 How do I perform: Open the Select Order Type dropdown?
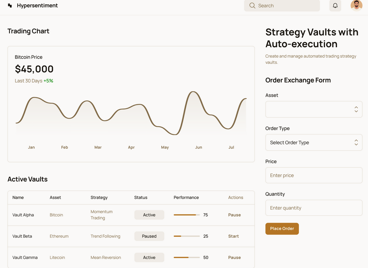point(314,142)
